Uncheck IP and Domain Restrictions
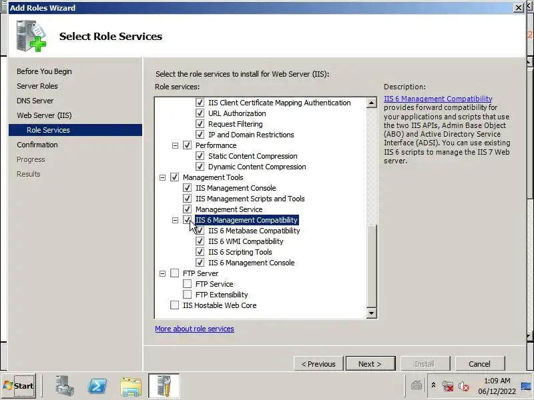Screen dimensions: 534x400 tap(200, 135)
